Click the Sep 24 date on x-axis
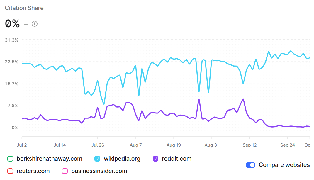314x180 pixels. [287, 145]
